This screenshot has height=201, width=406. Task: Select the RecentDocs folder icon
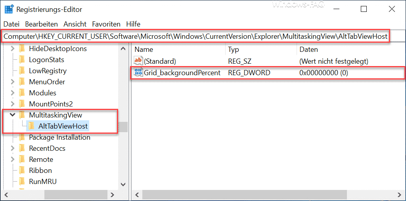point(22,148)
